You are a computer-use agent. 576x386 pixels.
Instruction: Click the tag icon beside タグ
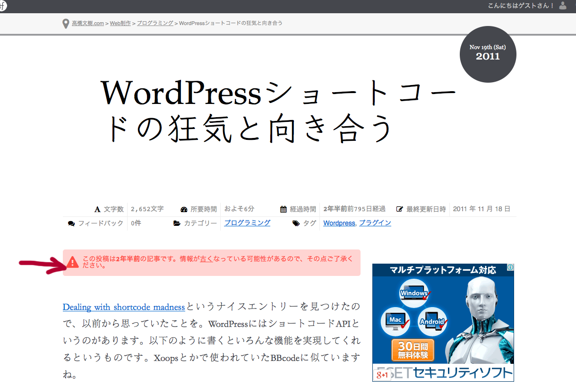coord(296,223)
